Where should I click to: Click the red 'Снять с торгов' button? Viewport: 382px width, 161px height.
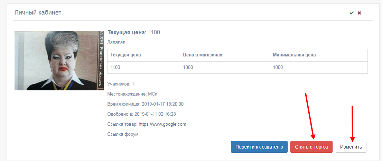tap(311, 147)
